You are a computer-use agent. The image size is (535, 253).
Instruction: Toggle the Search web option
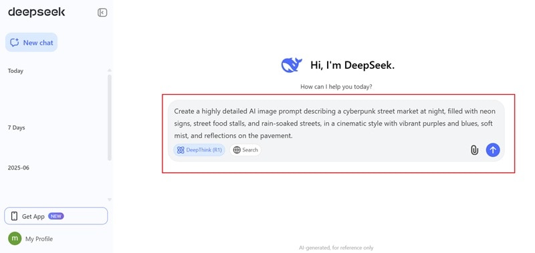tap(245, 150)
